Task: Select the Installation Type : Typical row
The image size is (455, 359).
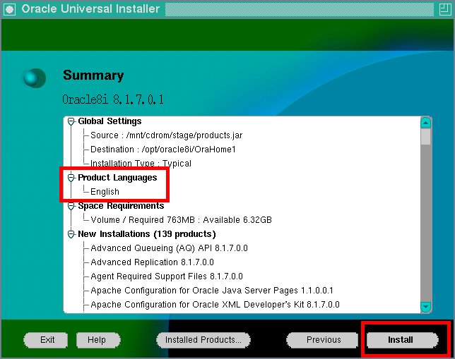Action: pyautogui.click(x=141, y=164)
